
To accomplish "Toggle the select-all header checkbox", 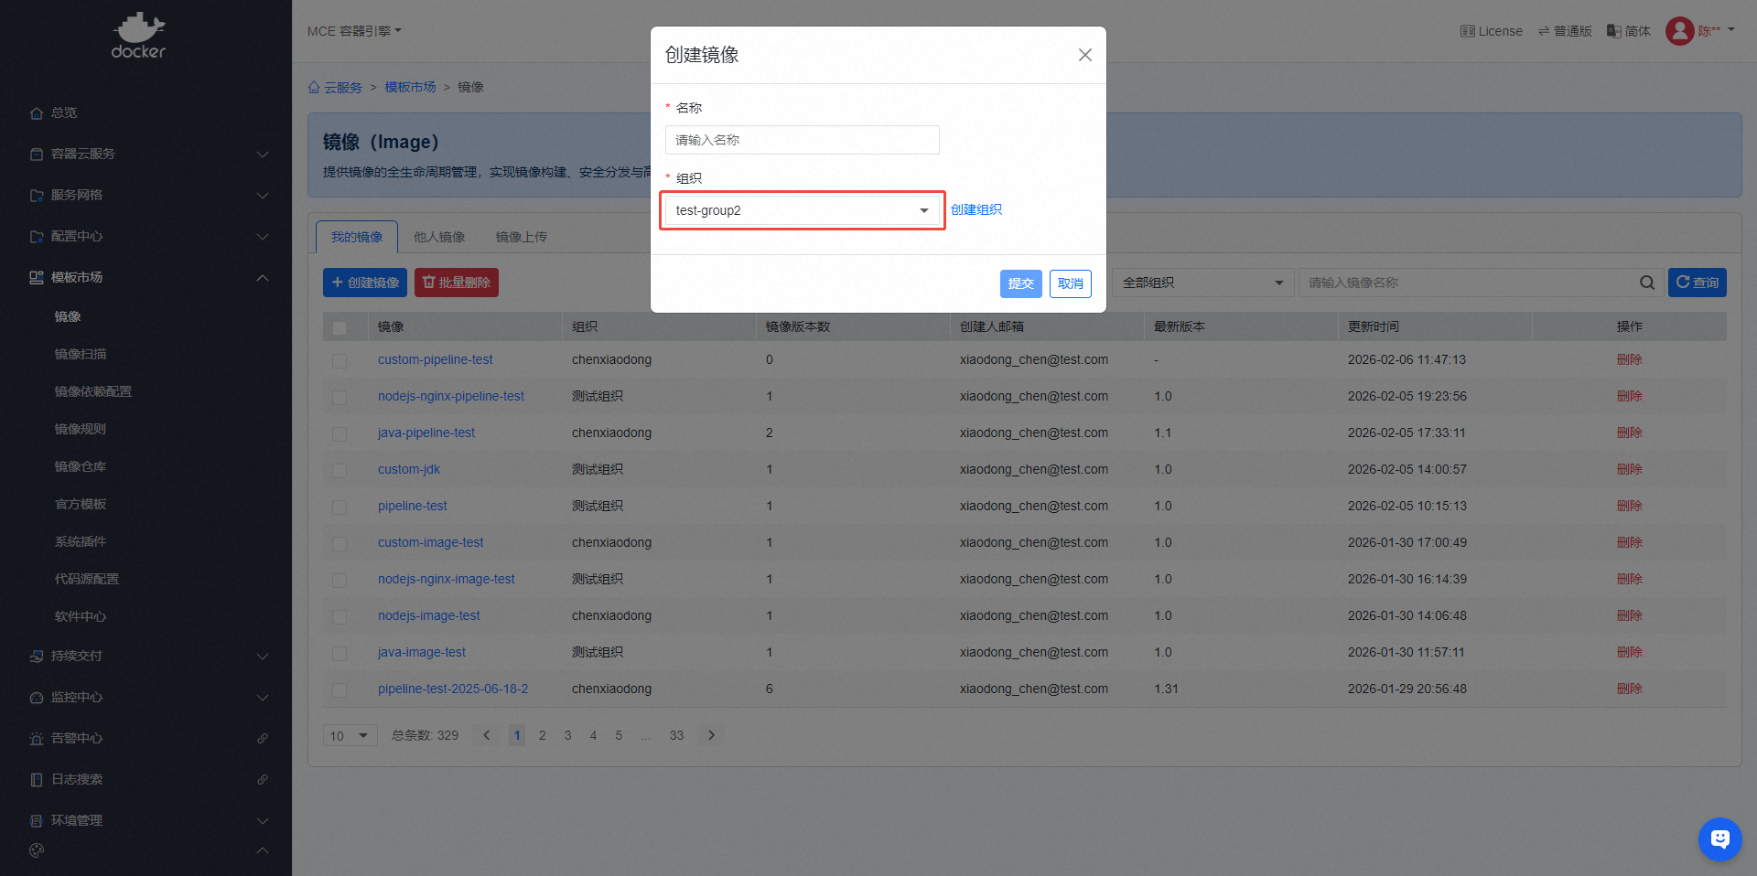I will tap(340, 327).
